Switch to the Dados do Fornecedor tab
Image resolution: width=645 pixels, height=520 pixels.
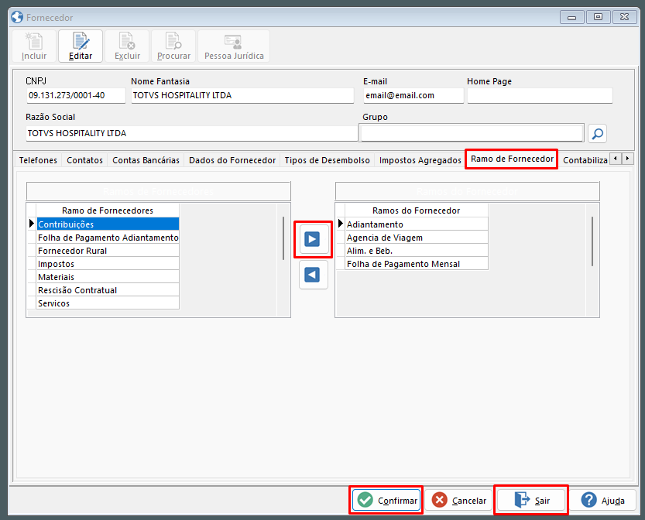232,160
